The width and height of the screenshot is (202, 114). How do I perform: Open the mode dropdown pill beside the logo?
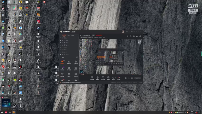click(x=73, y=32)
